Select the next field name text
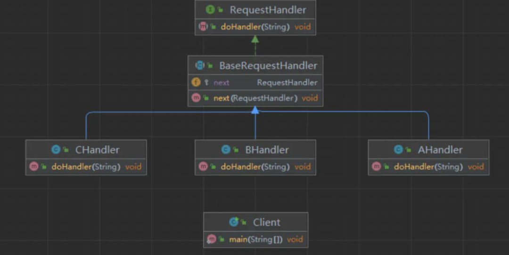 [x=222, y=83]
